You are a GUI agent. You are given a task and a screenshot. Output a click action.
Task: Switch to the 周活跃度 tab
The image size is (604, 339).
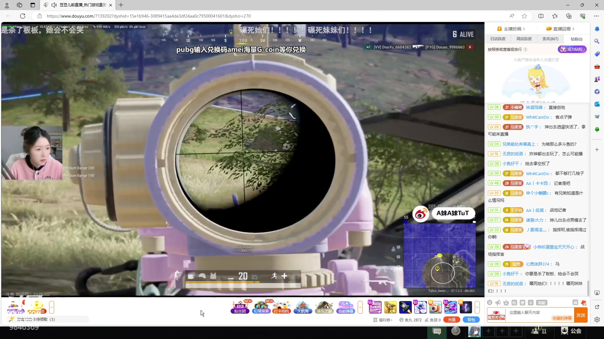coord(524,39)
